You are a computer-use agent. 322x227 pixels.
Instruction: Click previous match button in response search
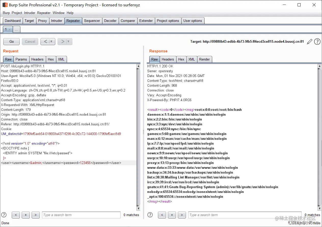pos(162,215)
